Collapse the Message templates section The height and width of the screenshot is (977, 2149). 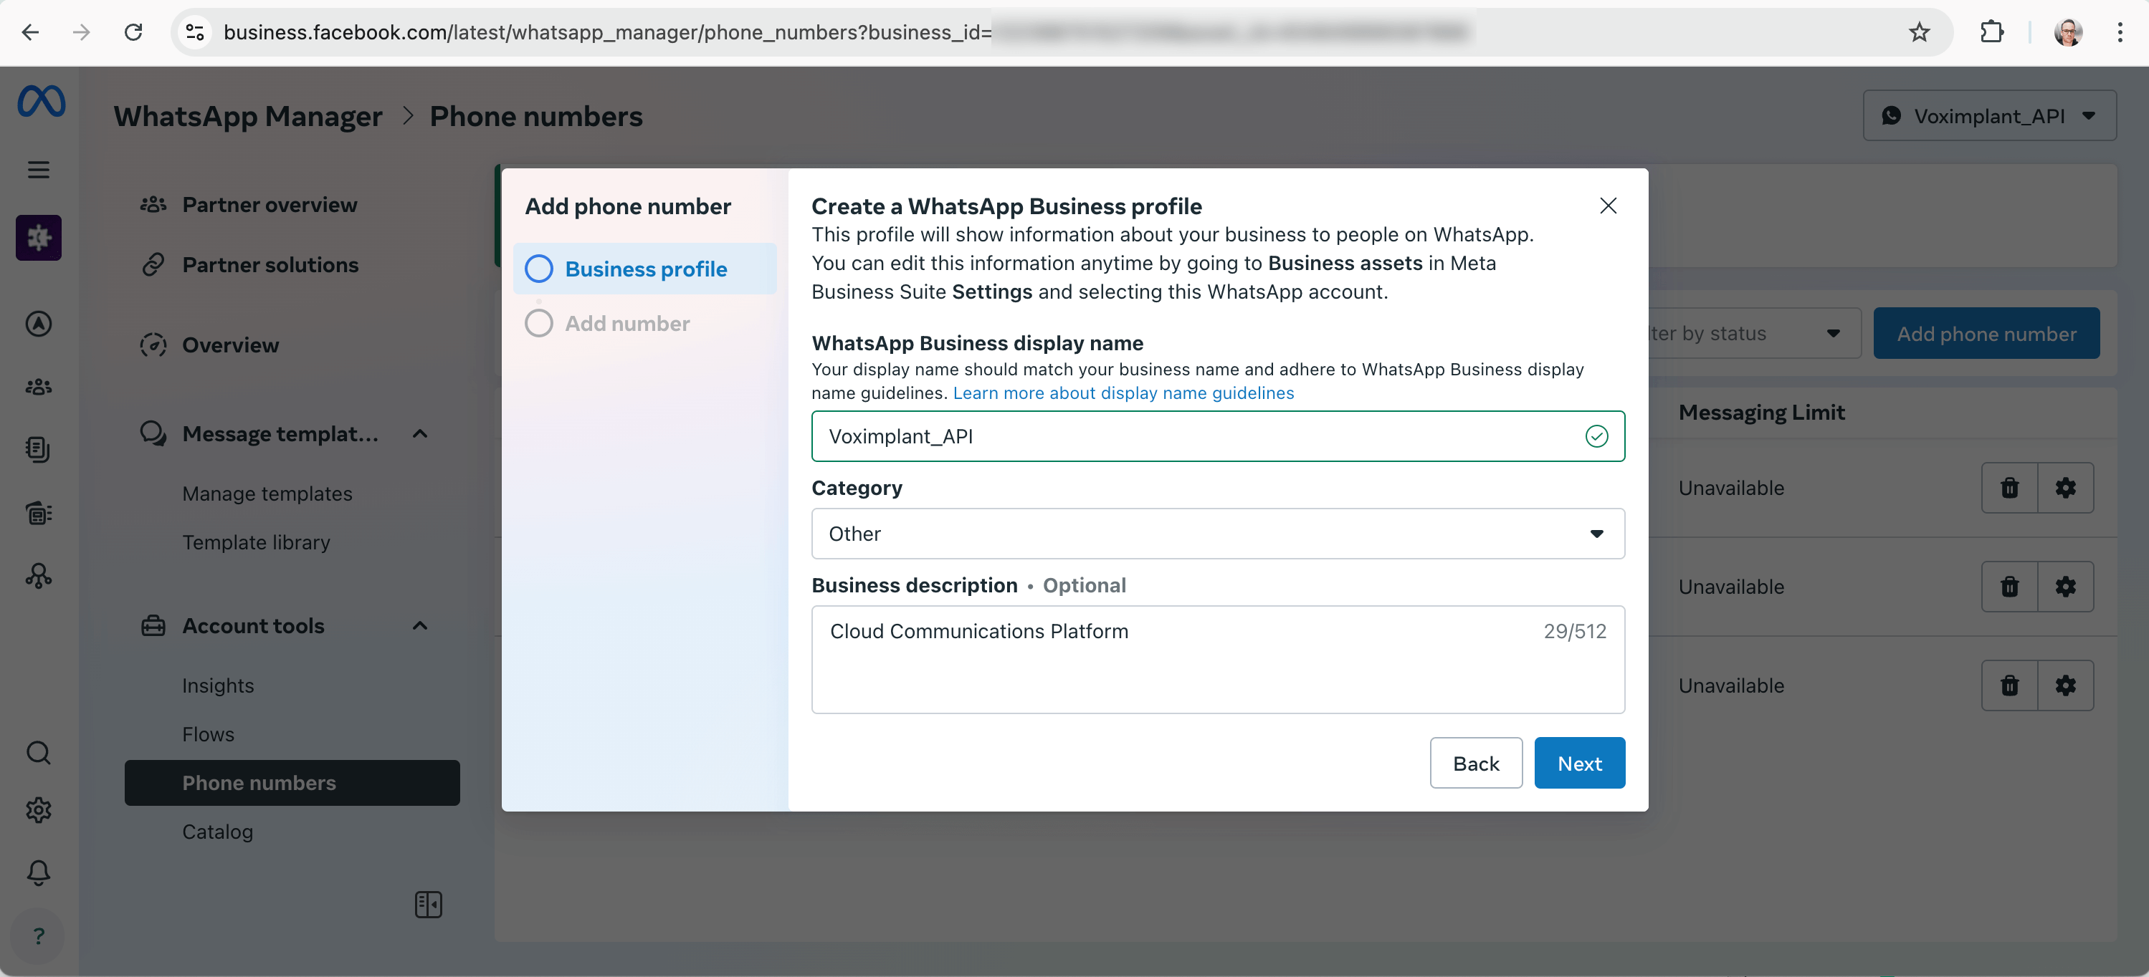point(419,433)
